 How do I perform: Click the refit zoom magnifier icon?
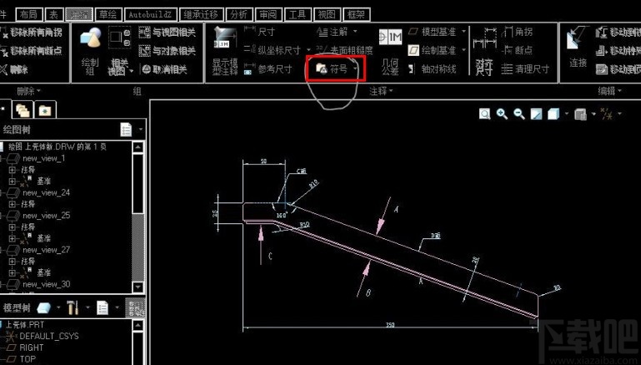click(x=485, y=114)
